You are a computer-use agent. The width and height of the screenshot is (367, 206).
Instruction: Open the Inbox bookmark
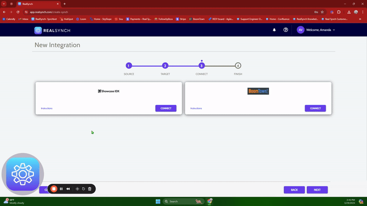[23, 19]
